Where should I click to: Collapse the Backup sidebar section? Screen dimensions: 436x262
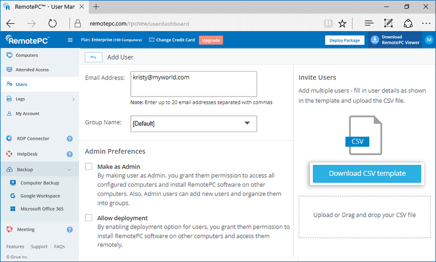(69, 170)
